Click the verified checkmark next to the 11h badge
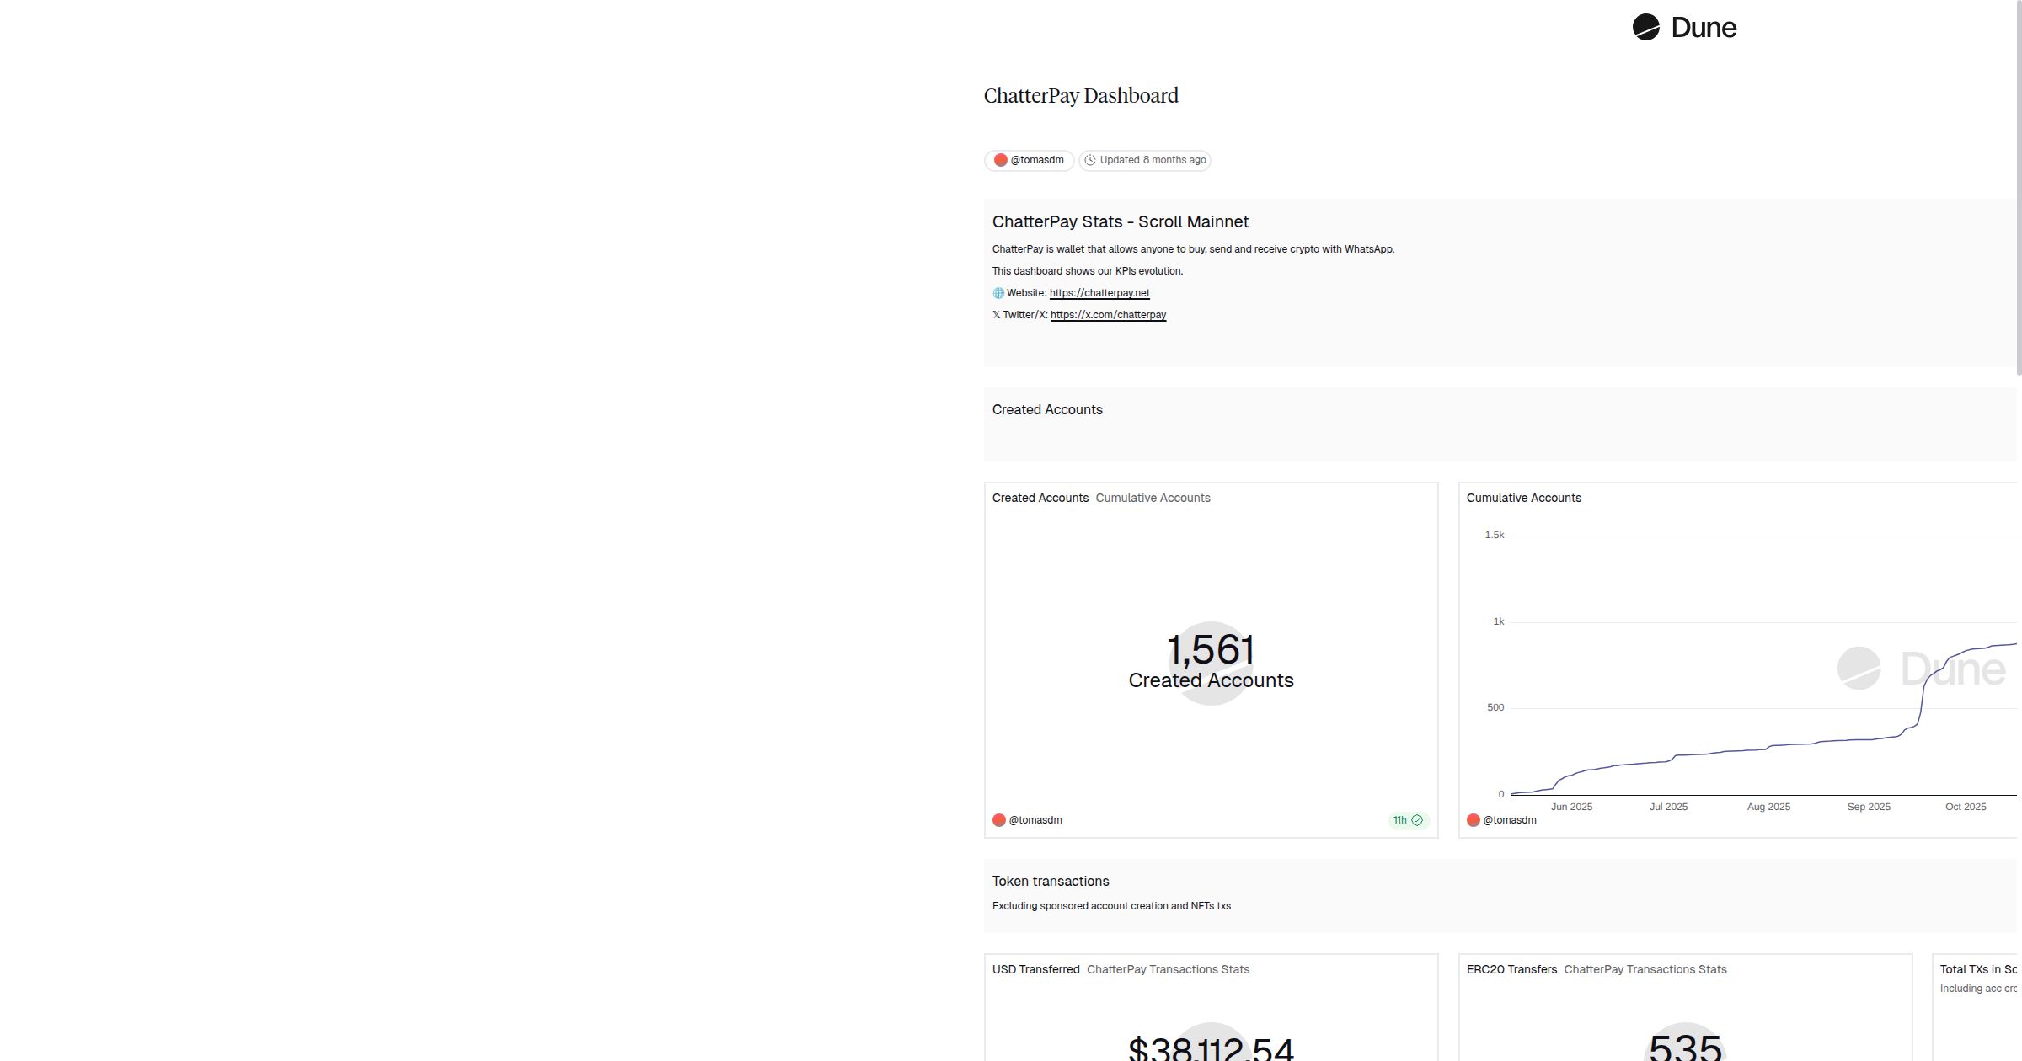 (x=1416, y=820)
